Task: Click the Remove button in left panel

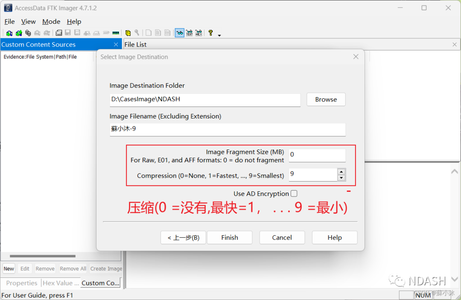Action: pyautogui.click(x=45, y=268)
